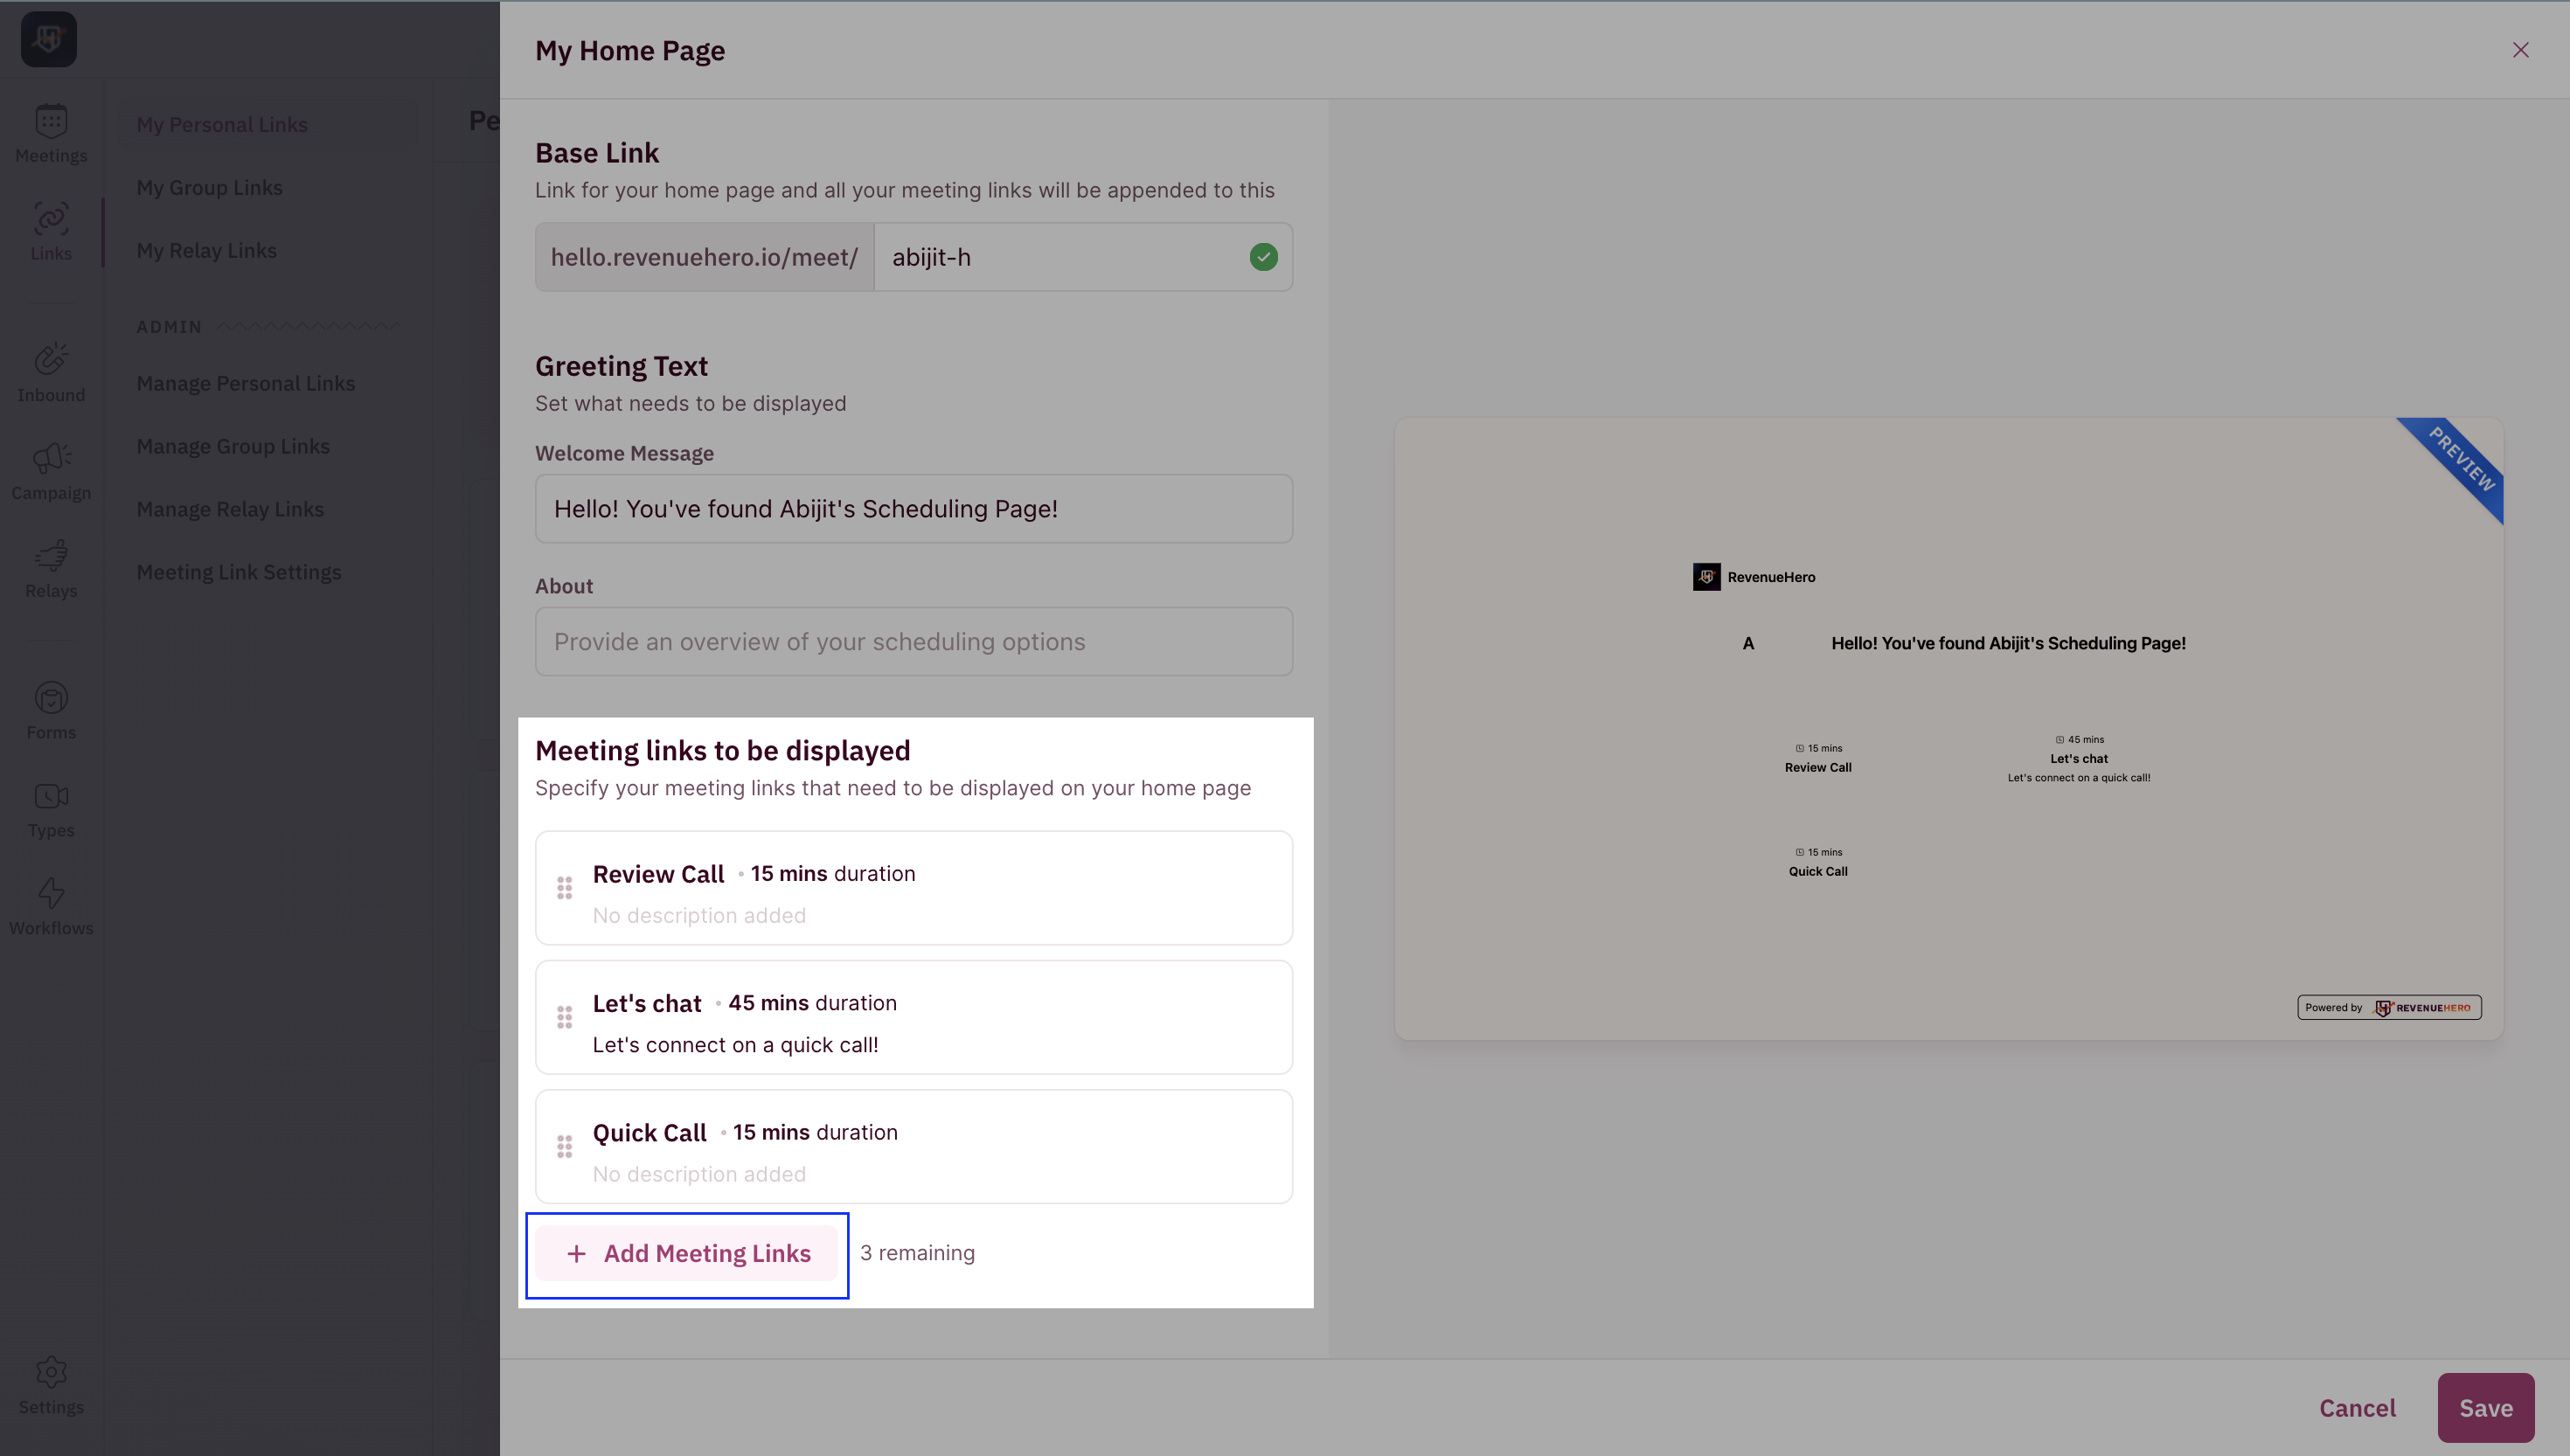
Task: Close the My Home Page panel
Action: [2520, 50]
